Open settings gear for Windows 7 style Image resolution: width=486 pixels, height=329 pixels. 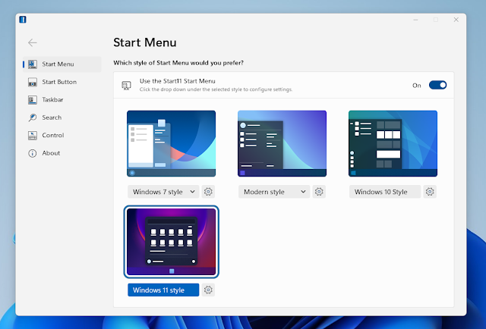[208, 192]
